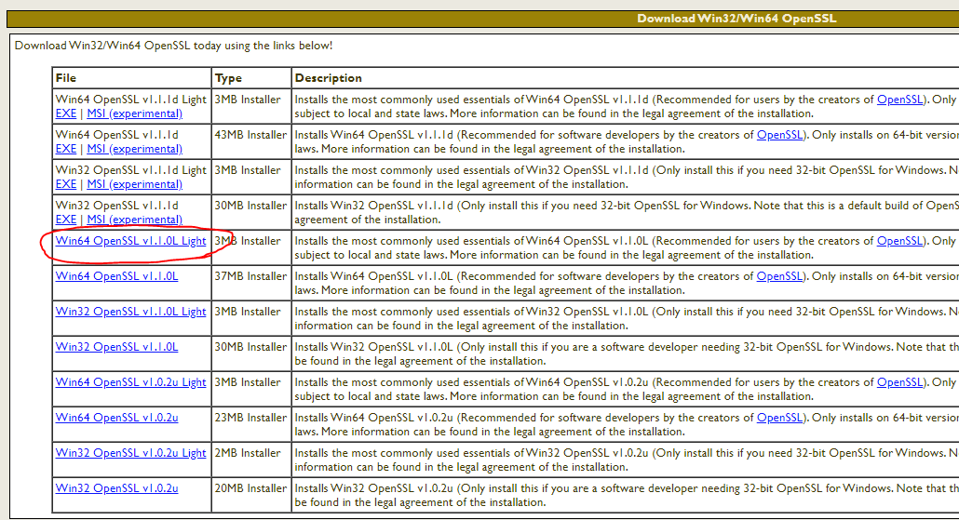Image resolution: width=959 pixels, height=520 pixels.
Task: Follow OpenSSL link in the 43MB Win64 v1.1.1d description
Action: 780,135
